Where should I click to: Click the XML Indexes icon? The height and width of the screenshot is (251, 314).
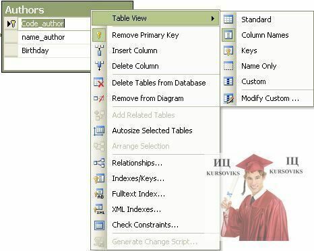(99, 209)
